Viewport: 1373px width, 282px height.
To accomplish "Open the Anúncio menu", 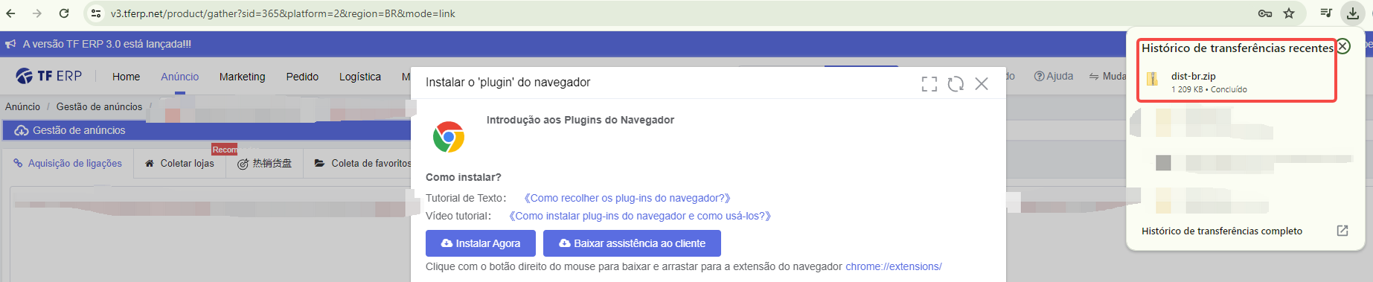I will coord(179,77).
